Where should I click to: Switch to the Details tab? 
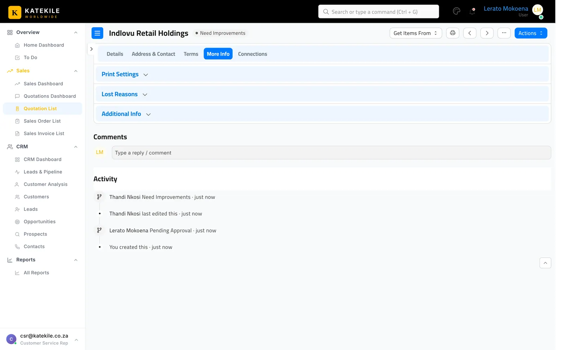(x=115, y=54)
